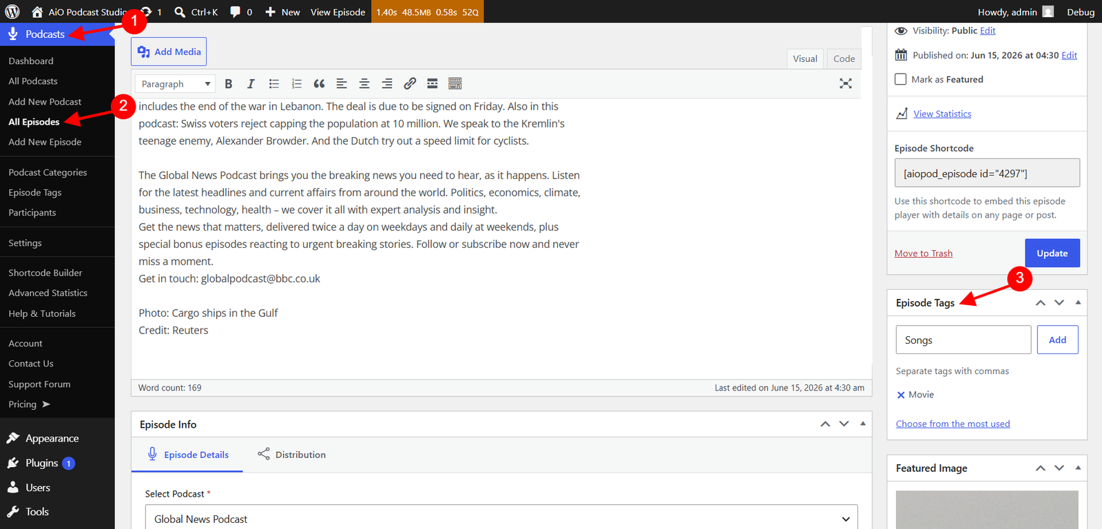Open the Shortcode Builder menu item
The width and height of the screenshot is (1102, 529).
45,273
